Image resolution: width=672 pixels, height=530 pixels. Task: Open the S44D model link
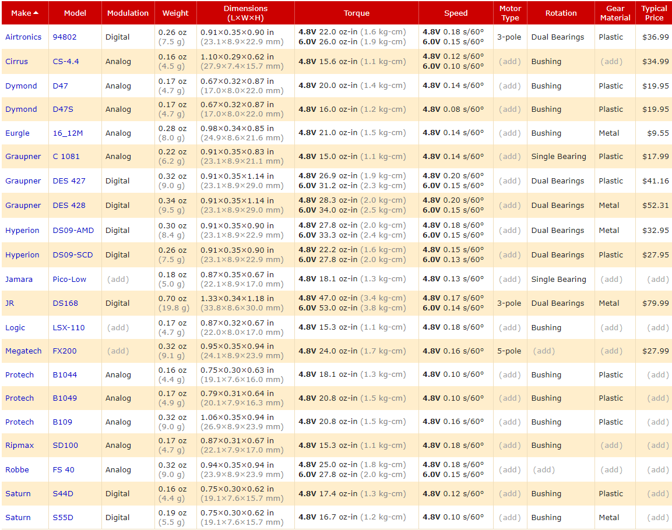[x=62, y=494]
